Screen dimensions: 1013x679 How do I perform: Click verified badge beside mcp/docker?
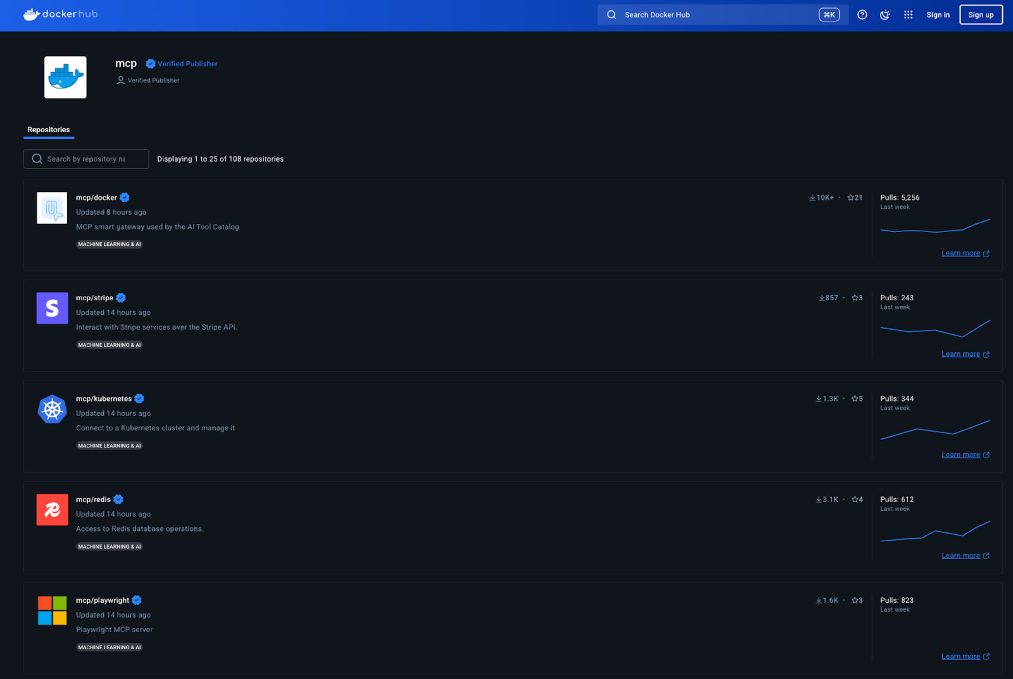pos(124,198)
